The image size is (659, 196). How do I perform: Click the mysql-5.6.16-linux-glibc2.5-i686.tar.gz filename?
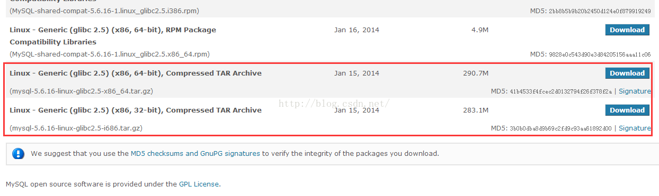pos(76,128)
